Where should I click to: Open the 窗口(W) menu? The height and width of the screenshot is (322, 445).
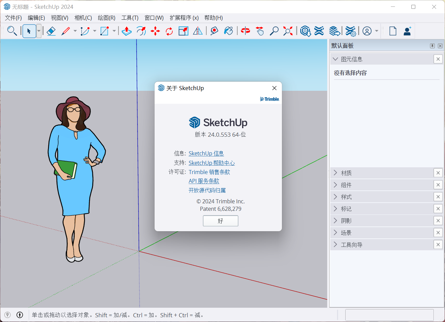coord(154,18)
